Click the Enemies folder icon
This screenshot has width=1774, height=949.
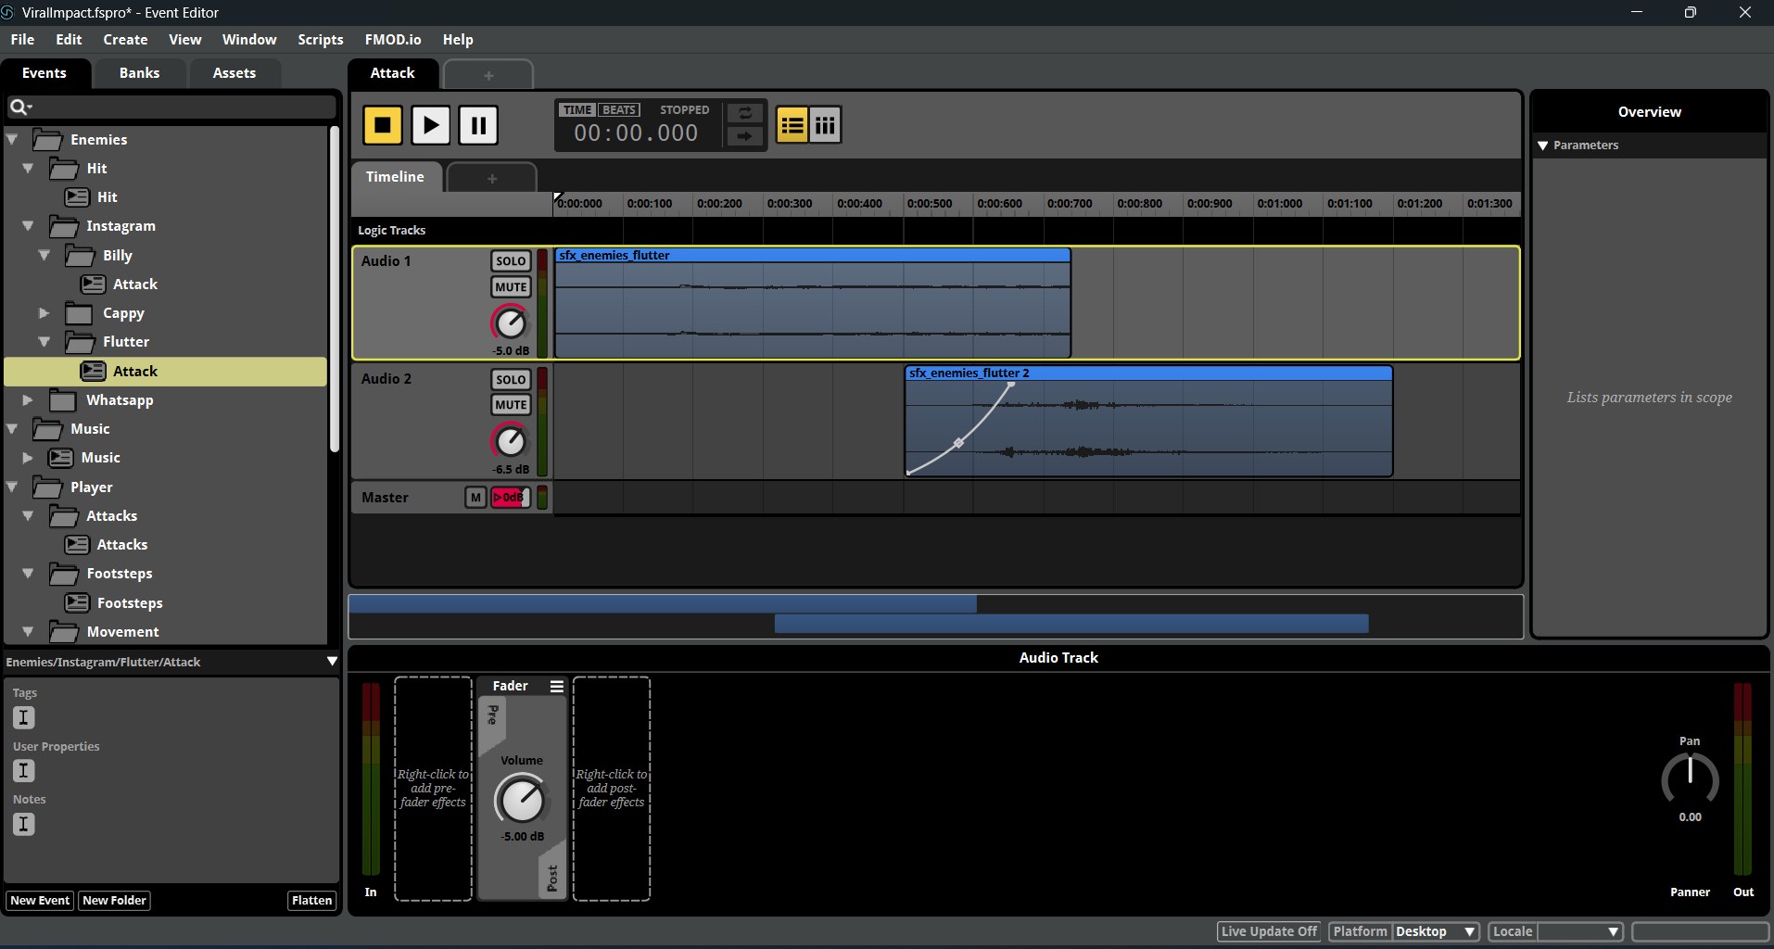[47, 140]
